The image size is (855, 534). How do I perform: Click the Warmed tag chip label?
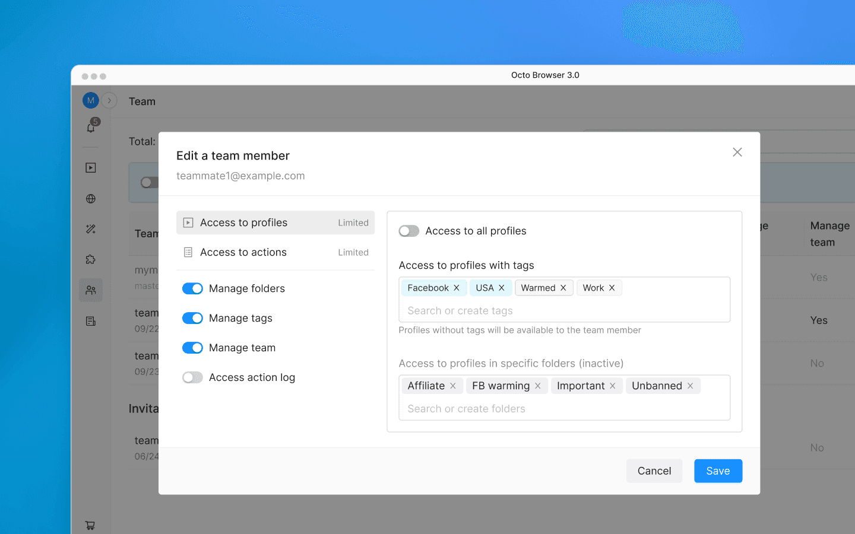(x=538, y=288)
